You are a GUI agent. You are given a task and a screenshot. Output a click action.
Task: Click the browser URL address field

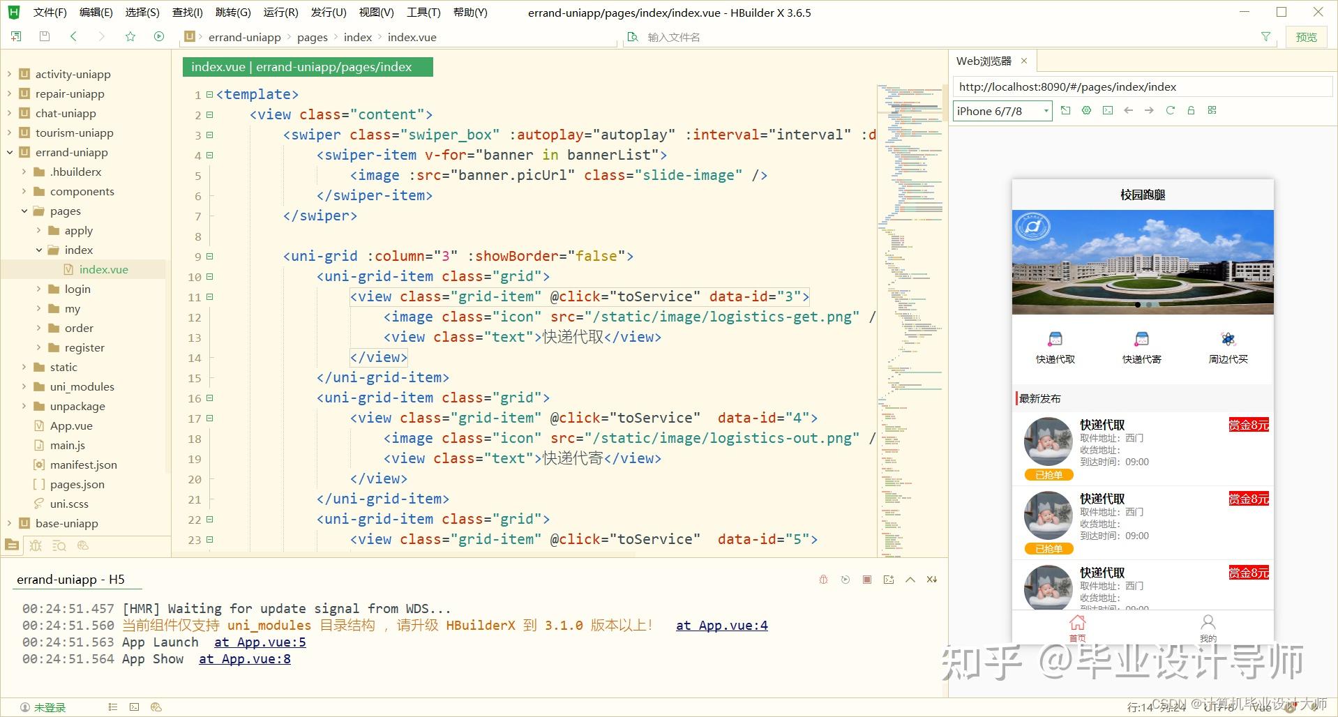point(1143,86)
